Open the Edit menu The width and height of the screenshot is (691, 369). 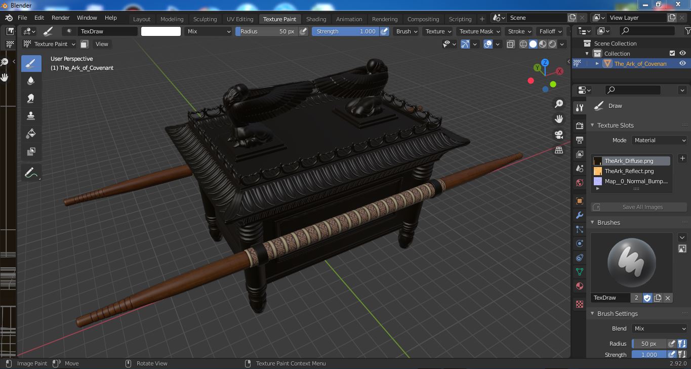click(39, 18)
